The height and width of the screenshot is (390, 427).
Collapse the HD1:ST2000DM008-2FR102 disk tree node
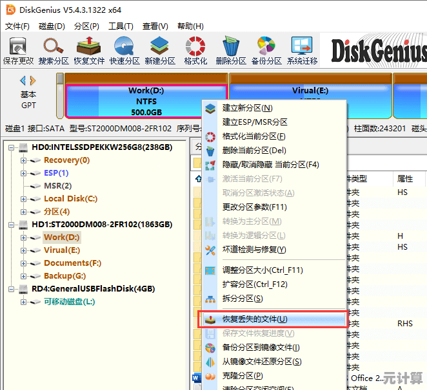12,225
